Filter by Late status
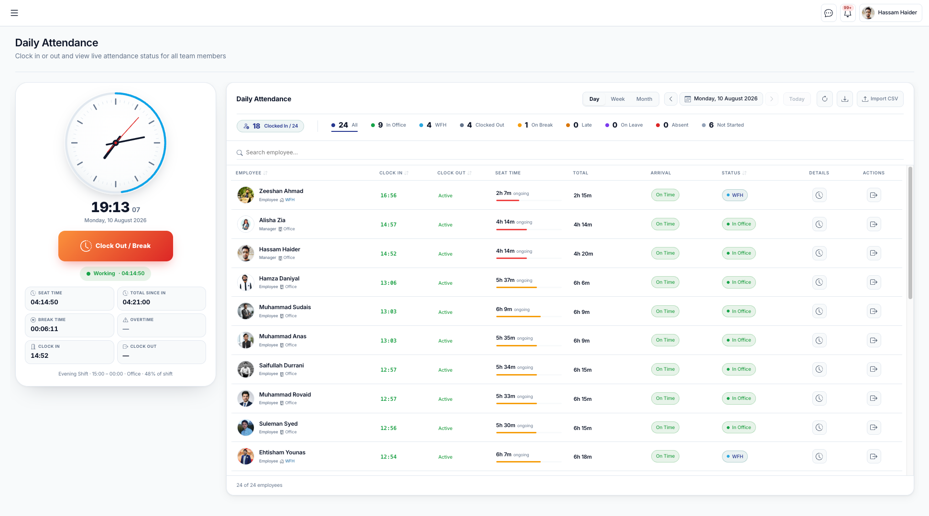 click(579, 125)
